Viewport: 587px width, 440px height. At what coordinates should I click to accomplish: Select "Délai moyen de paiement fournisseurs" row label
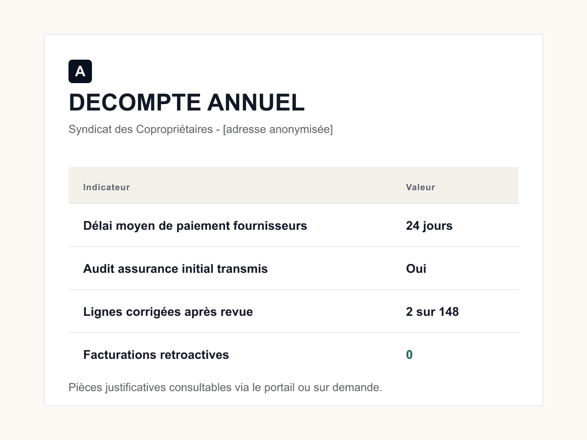coord(195,226)
